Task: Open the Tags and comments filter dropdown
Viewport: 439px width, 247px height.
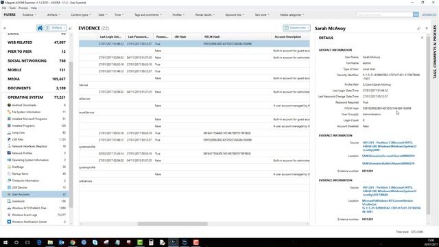Action: 148,15
